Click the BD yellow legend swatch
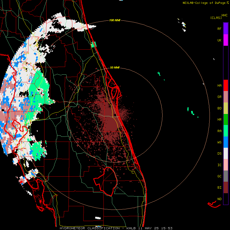The width and height of the screenshot is (230, 230). (x=226, y=108)
